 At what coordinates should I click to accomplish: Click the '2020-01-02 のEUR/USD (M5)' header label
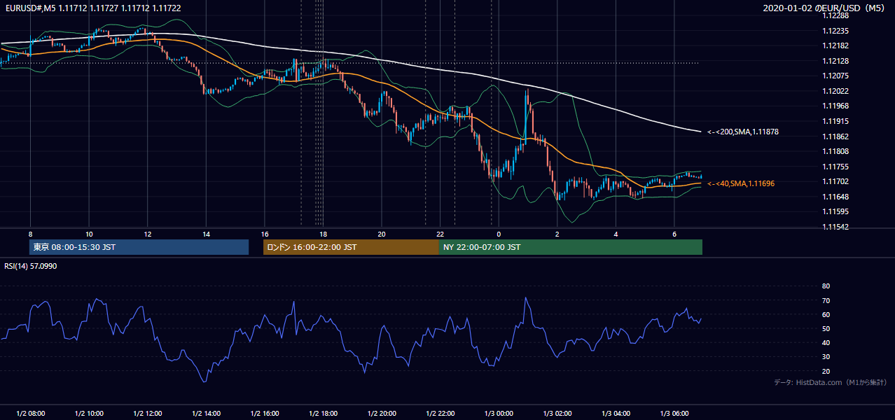tap(825, 8)
